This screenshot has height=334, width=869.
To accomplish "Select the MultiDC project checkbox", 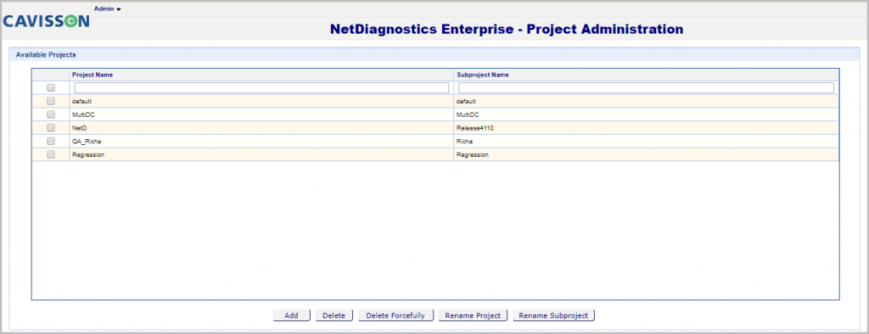I will 51,114.
